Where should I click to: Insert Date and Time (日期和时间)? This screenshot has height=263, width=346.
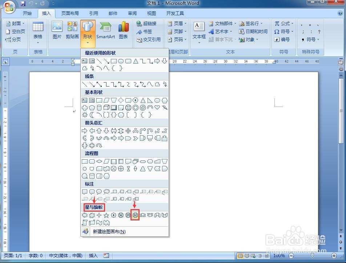point(253,31)
